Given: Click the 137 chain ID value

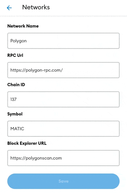Looking at the screenshot, I should pos(13,99).
